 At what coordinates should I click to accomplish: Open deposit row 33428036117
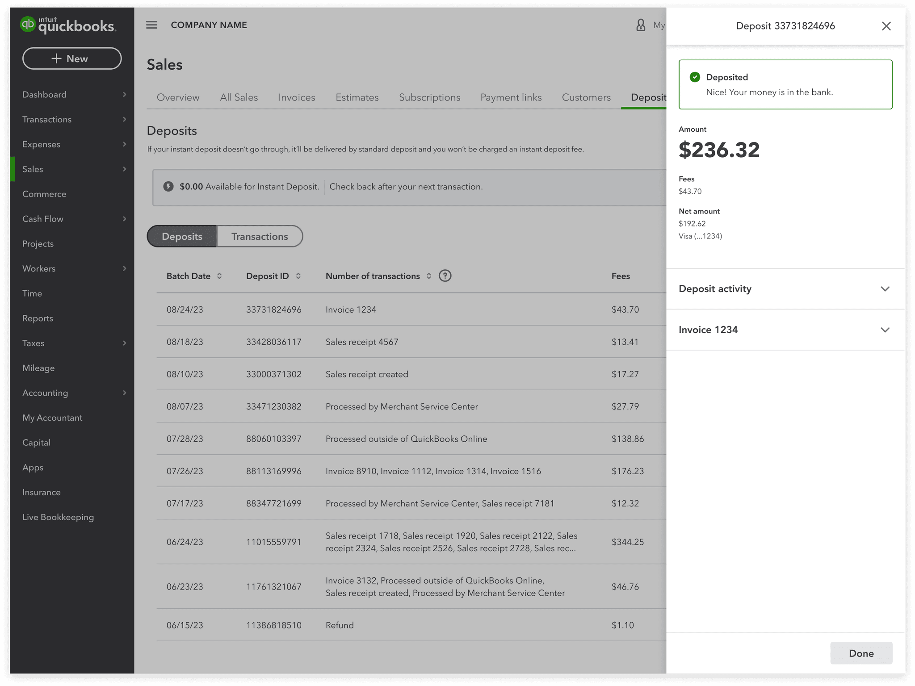411,342
